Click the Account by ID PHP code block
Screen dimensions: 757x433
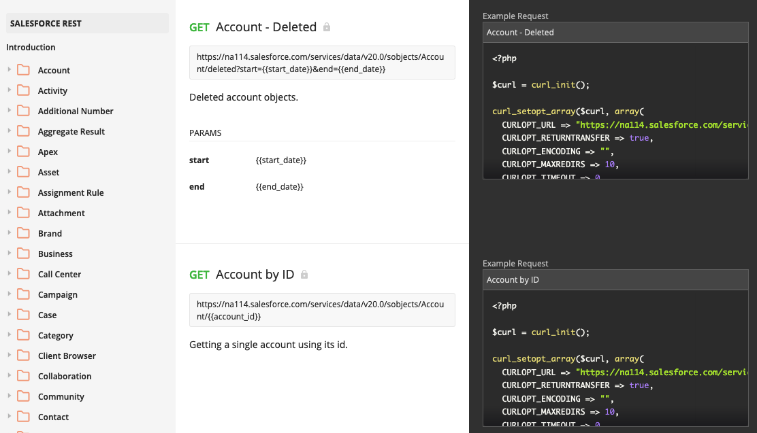615,358
